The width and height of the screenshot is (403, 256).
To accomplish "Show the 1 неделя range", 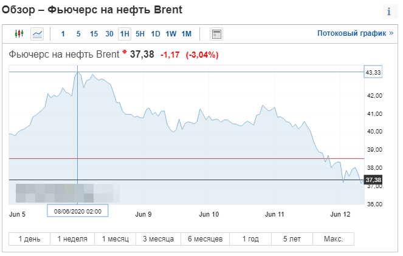I will 72,239.
